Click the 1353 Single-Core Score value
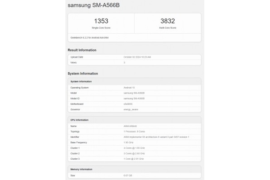This screenshot has width=270, height=180. coord(101,21)
